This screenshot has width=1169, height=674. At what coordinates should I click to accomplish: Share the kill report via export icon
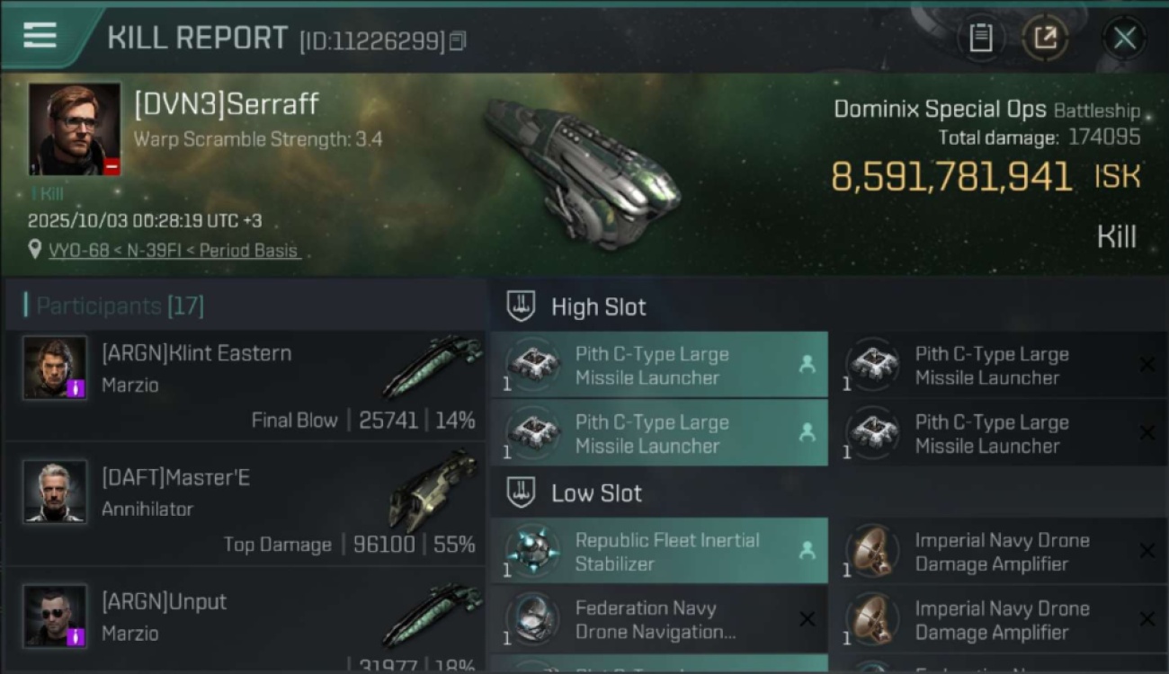pos(1045,38)
